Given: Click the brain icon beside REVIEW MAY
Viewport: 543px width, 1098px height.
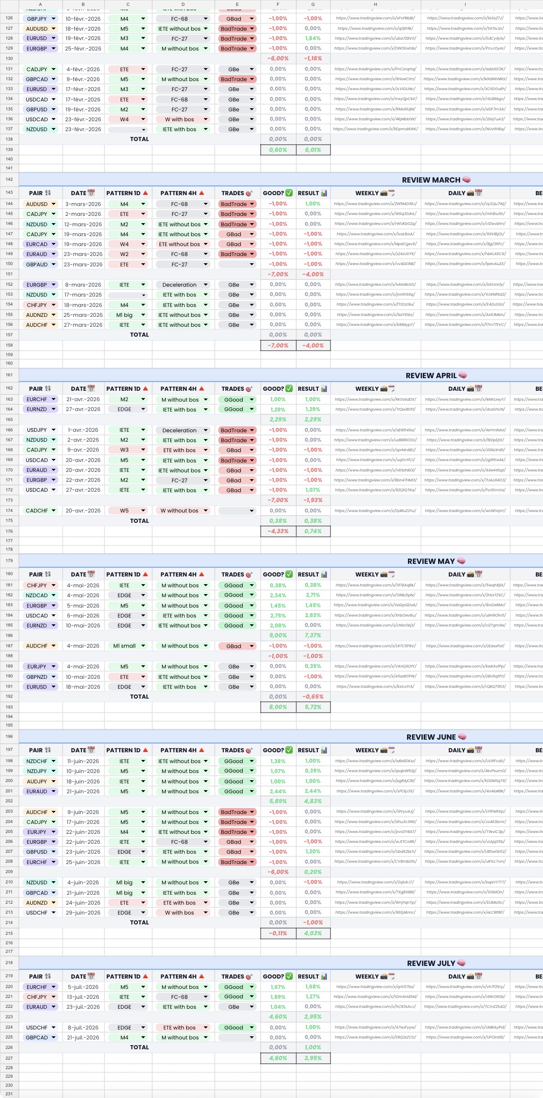Looking at the screenshot, I should pos(461,561).
